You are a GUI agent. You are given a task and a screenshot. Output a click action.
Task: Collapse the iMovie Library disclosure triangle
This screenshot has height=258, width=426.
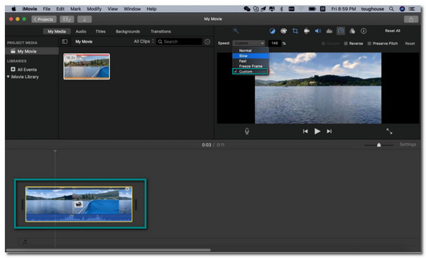(8, 77)
